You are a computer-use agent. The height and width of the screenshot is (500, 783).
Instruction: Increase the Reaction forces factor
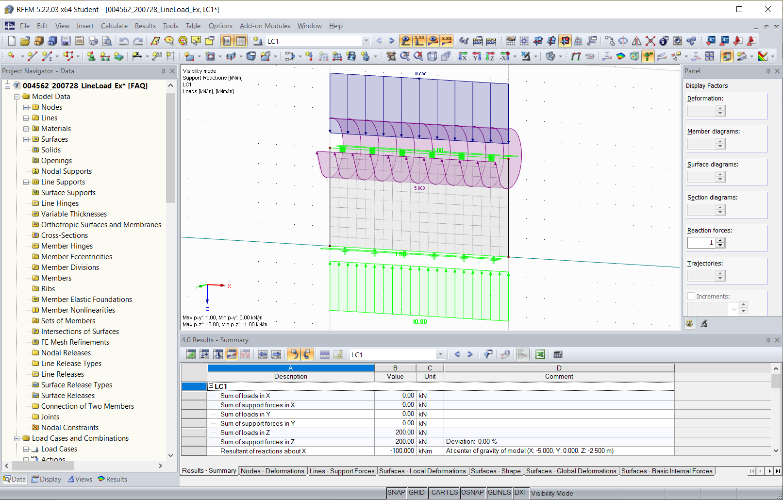[x=720, y=240]
